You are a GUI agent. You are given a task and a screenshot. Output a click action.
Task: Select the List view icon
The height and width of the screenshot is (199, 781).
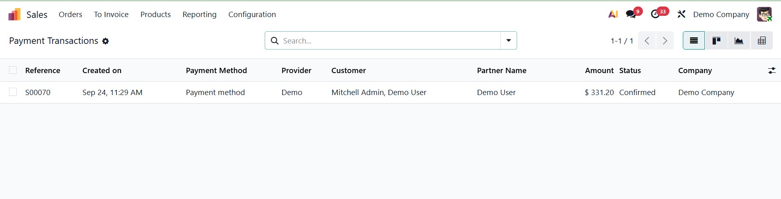693,41
